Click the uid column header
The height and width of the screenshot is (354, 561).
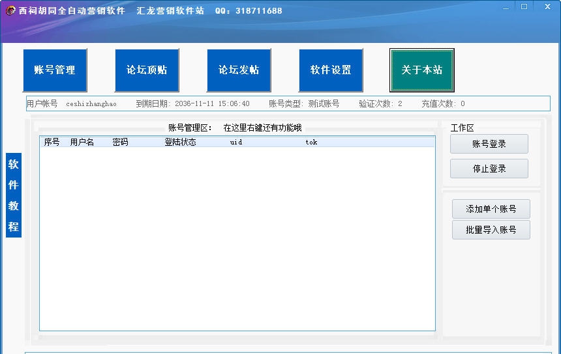tap(236, 142)
